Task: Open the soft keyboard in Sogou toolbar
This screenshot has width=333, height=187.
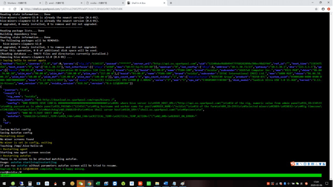Action: pyautogui.click(x=313, y=164)
